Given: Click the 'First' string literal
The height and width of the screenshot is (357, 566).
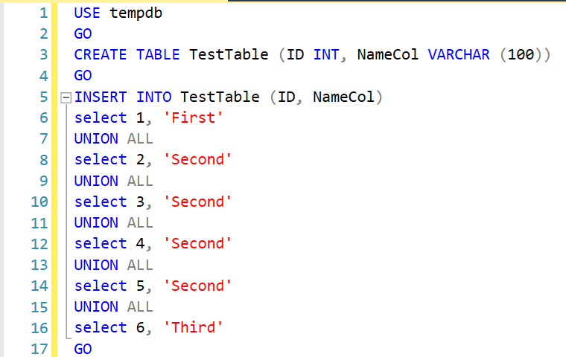Looking at the screenshot, I should (x=193, y=118).
